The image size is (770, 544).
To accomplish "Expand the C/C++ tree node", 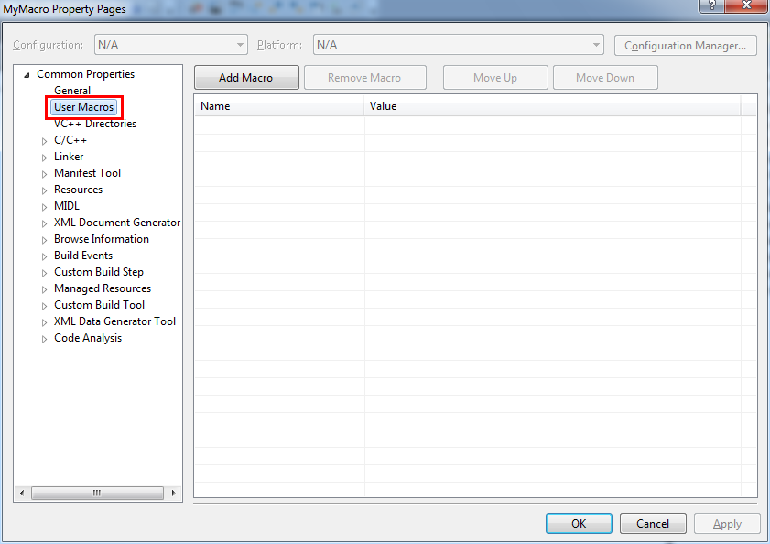I will point(44,141).
